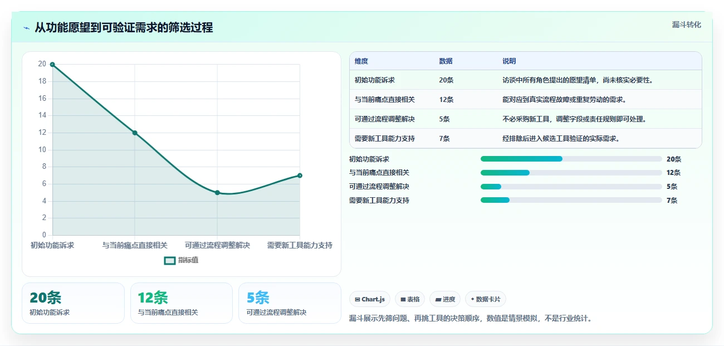Click the x-axis label 需要新工具能力支持
Screen dimensions: 724x346
300,245
